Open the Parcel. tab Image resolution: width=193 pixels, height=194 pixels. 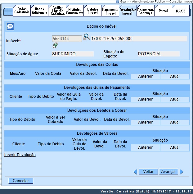coord(163,11)
